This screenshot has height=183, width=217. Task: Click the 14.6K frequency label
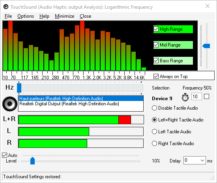(x=139, y=78)
